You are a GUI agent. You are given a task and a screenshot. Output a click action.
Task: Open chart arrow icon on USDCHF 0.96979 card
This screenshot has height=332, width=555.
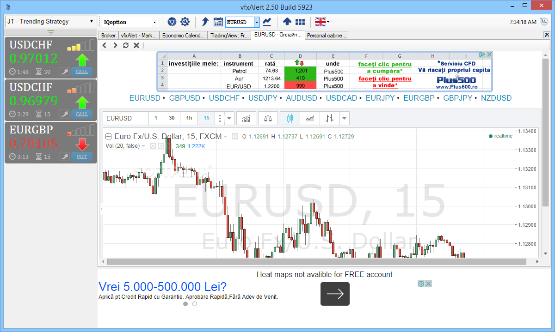coord(64,114)
